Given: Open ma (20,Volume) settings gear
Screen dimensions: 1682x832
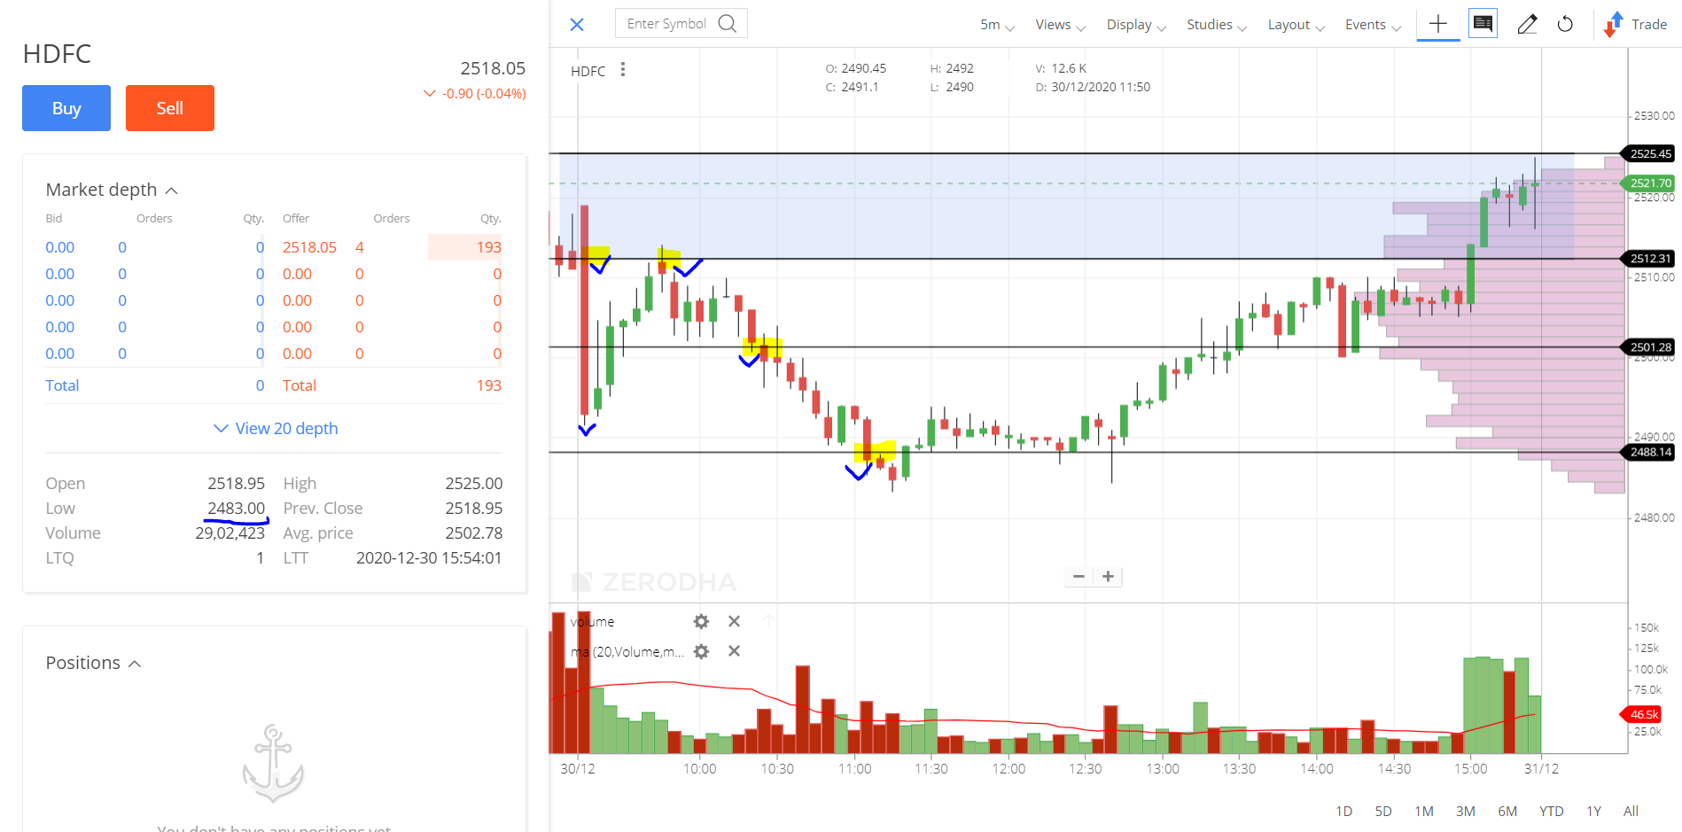Looking at the screenshot, I should pos(701,651).
